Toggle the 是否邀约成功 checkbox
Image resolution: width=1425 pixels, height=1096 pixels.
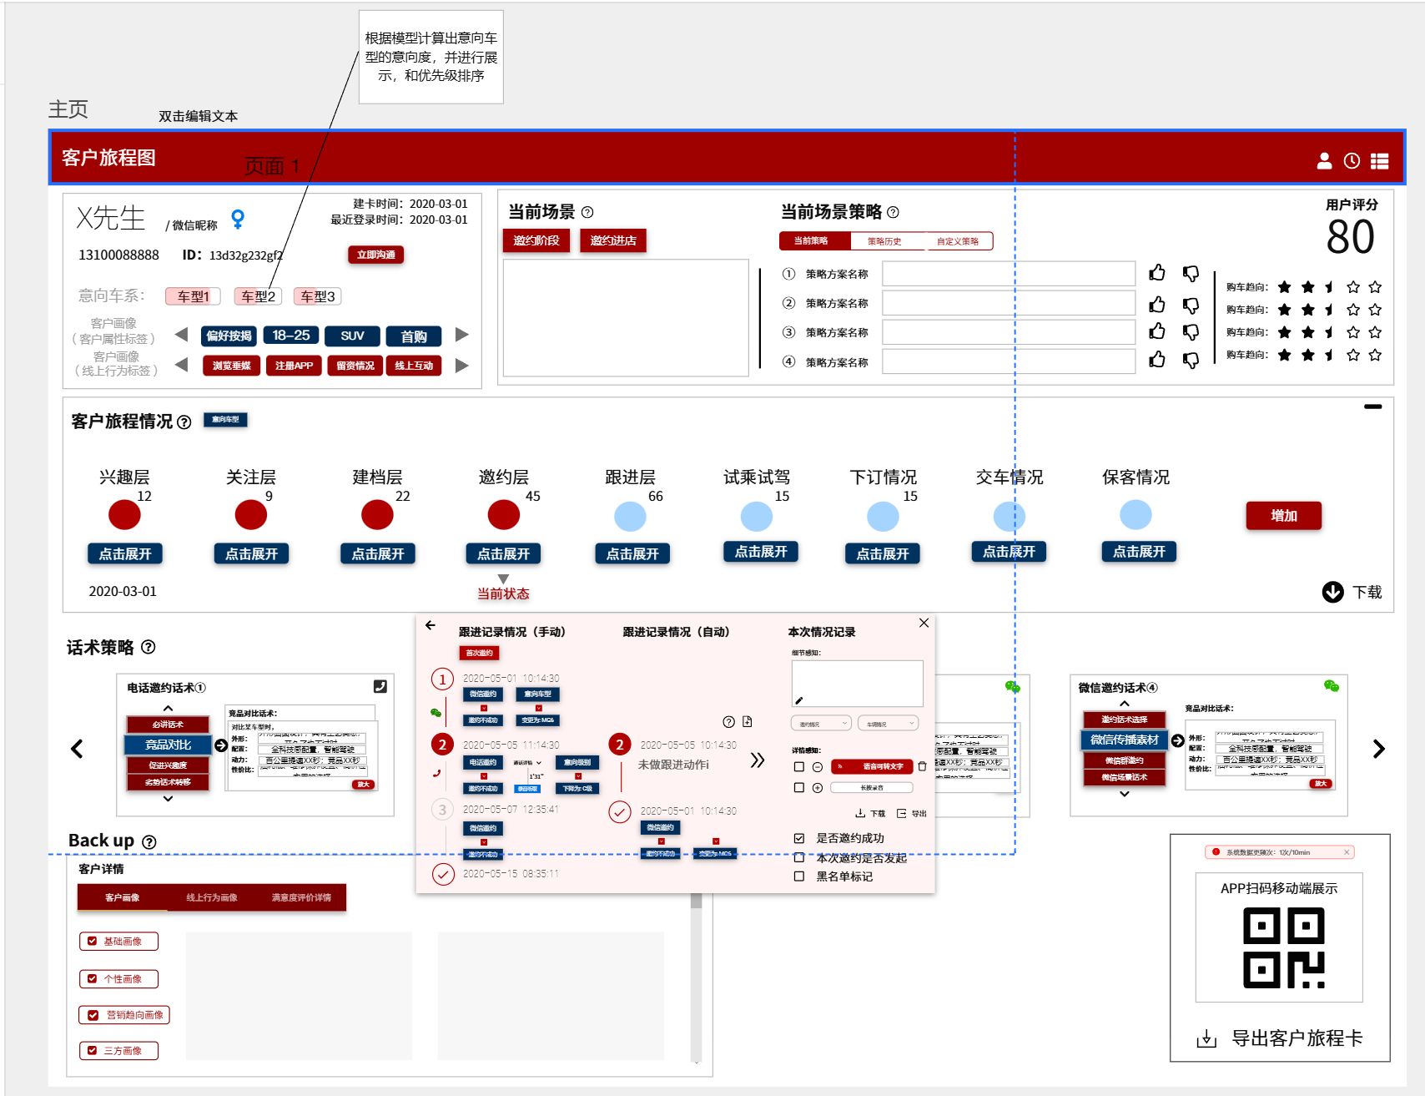point(799,838)
